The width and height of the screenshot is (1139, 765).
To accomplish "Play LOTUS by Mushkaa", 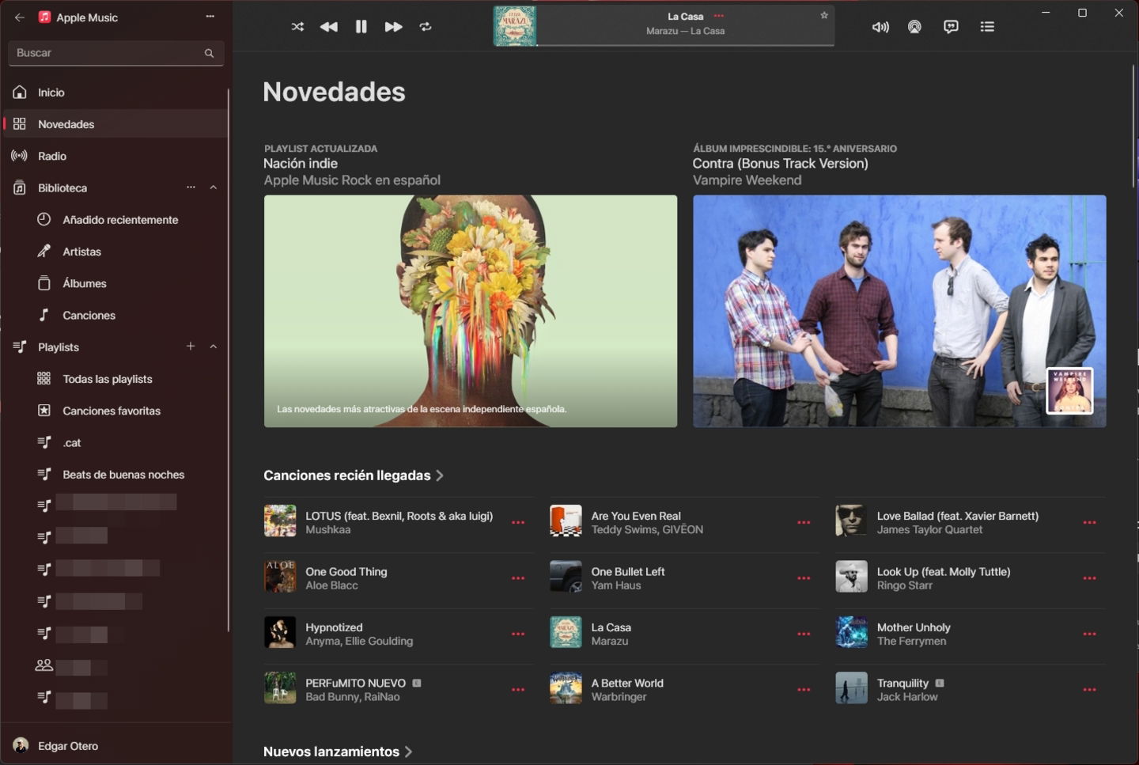I will [280, 521].
